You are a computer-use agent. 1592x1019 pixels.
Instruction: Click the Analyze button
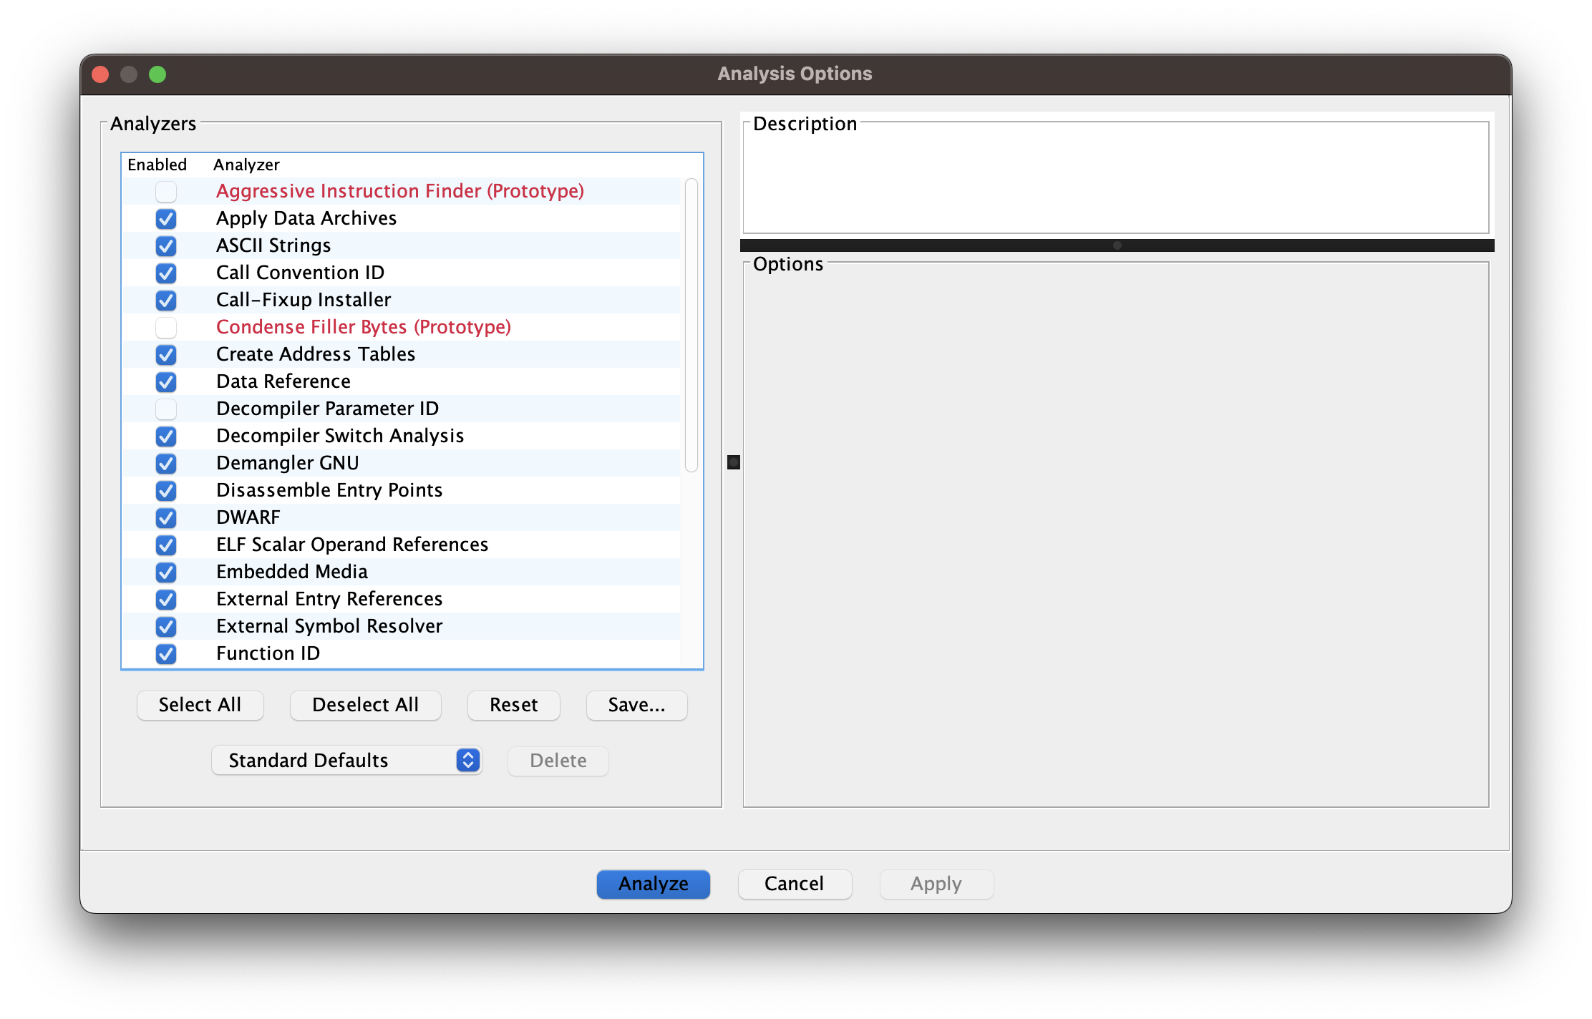653,884
